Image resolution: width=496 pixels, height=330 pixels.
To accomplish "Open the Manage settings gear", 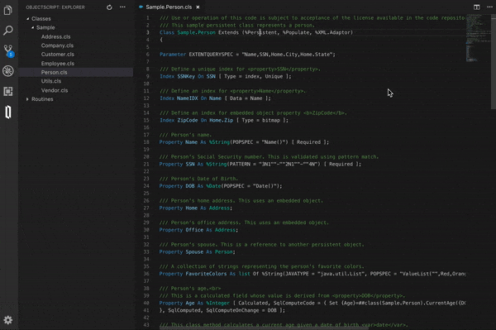I will (8, 320).
